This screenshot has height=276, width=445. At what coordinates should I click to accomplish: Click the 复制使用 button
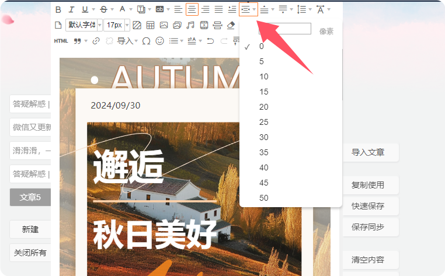coord(370,185)
